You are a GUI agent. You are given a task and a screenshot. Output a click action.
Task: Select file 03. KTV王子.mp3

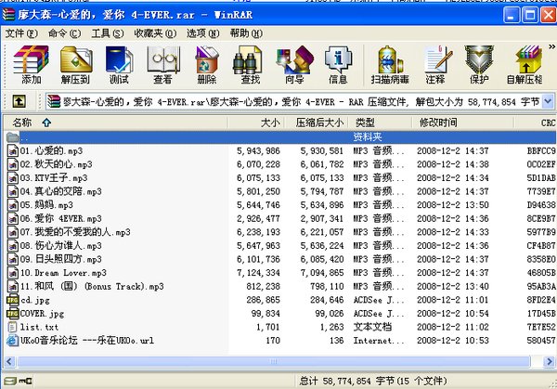[x=281, y=178]
